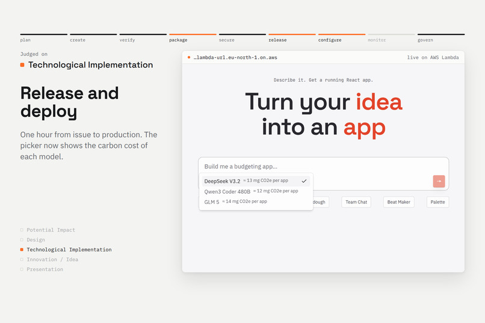Choose DeepSeek V3.2 model option

[x=256, y=181]
